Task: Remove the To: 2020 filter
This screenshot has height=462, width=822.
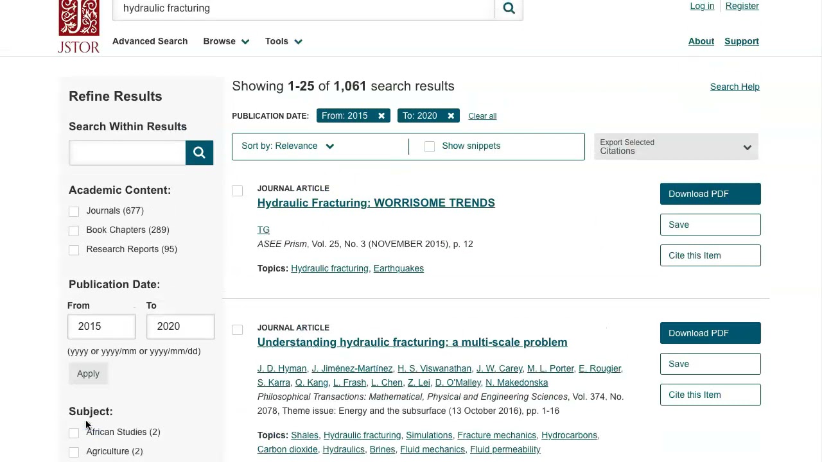Action: tap(451, 116)
